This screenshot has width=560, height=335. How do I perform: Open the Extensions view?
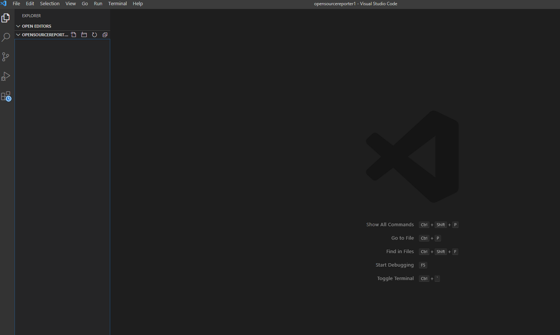[6, 96]
